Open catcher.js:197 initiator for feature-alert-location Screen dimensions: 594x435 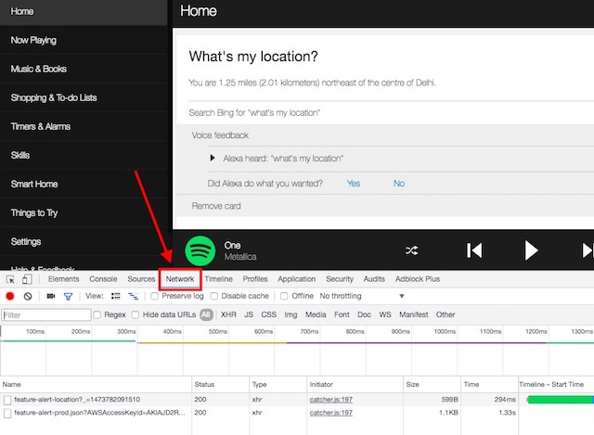[331, 400]
